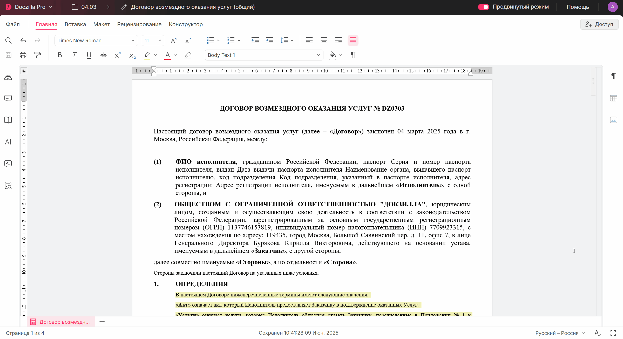Screen dimensions: 623x339
Task: Switch to the Рецензирование tab
Action: pyautogui.click(x=139, y=24)
